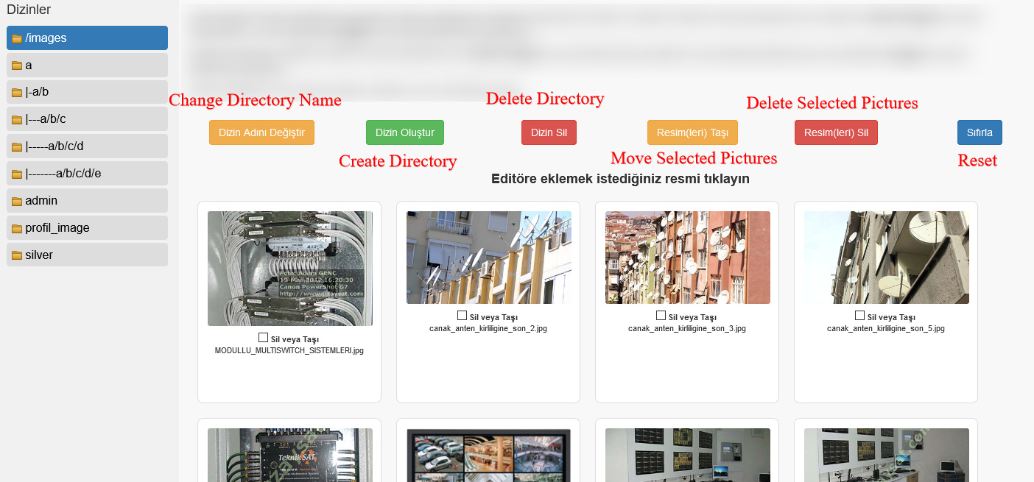Click the folder icon beside directory a
This screenshot has height=482, width=1034.
pyautogui.click(x=16, y=65)
